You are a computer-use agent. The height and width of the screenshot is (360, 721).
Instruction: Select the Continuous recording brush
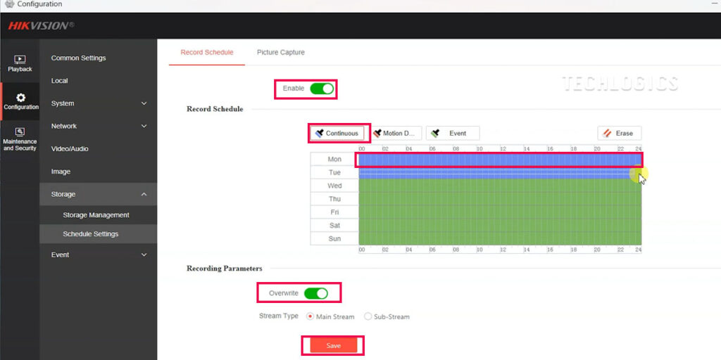coord(337,133)
